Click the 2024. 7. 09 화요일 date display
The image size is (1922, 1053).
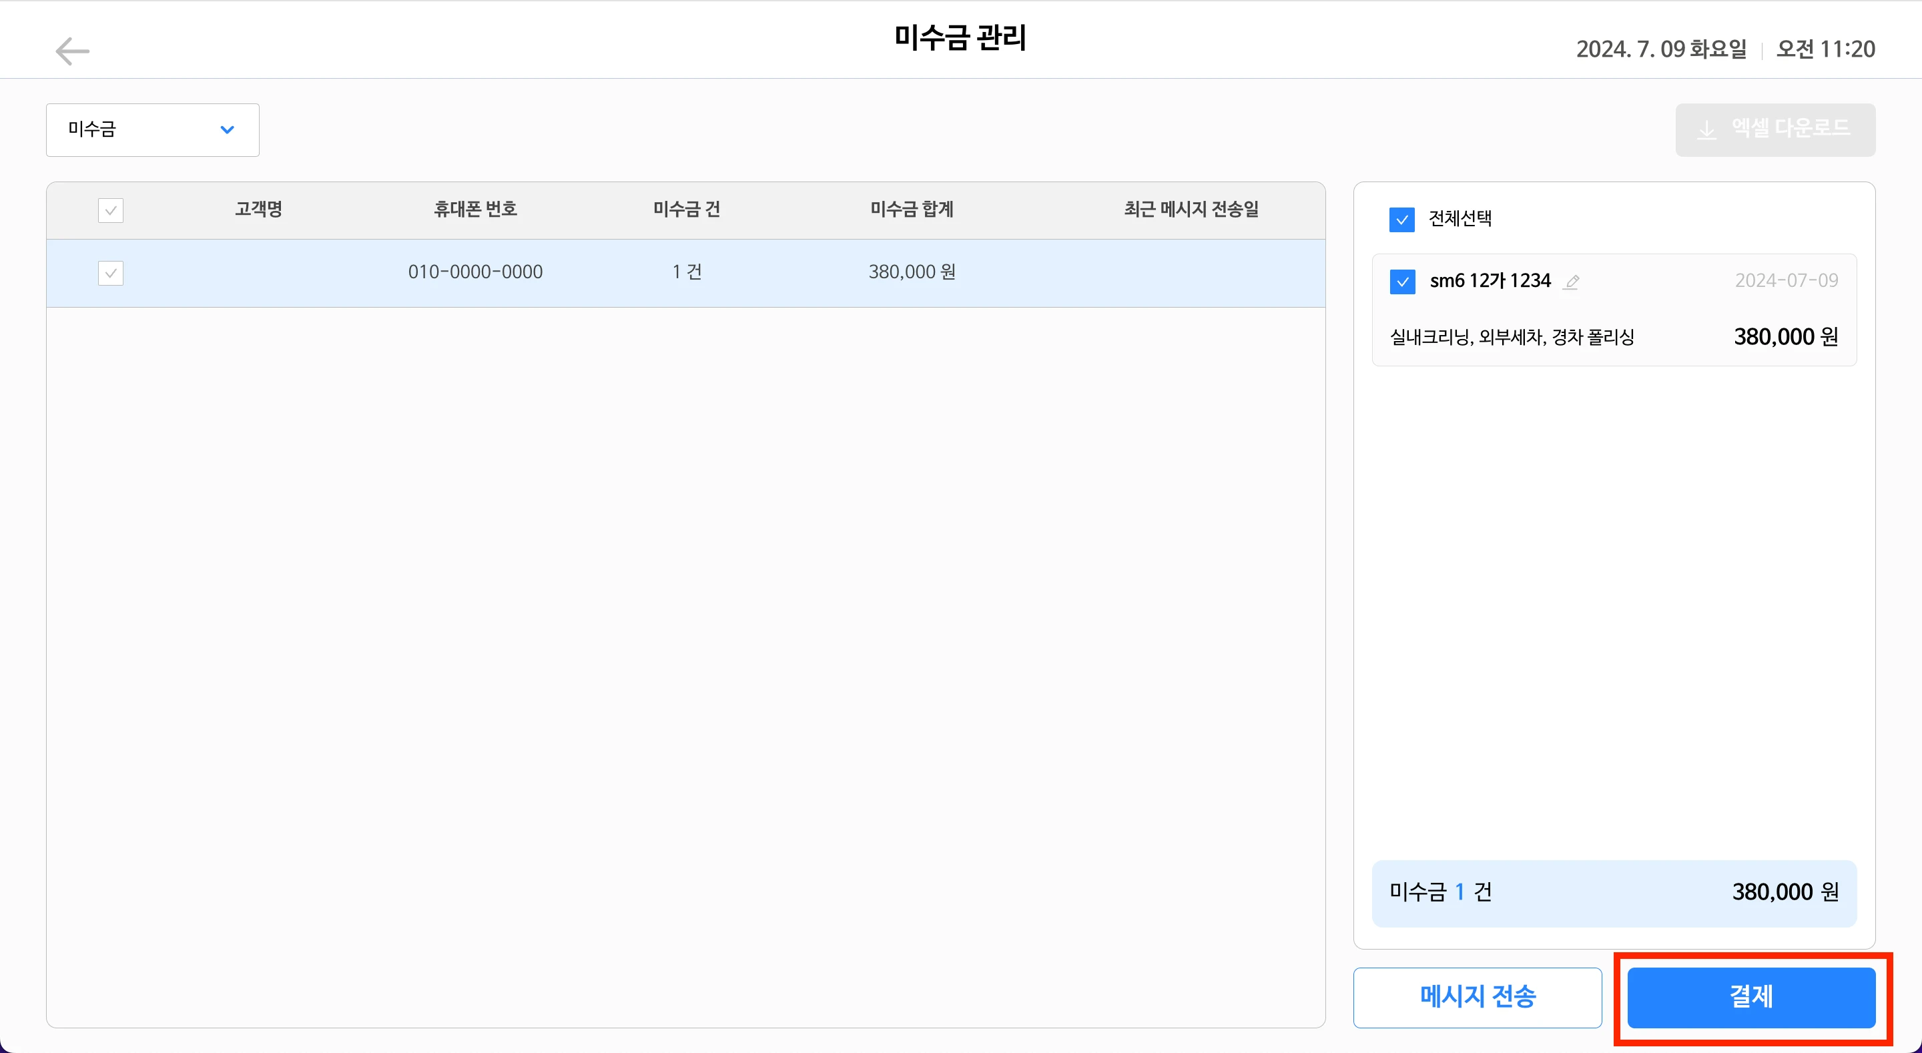click(1662, 49)
